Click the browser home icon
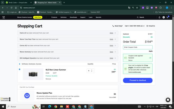174x109 pixels. (x=16, y=8)
